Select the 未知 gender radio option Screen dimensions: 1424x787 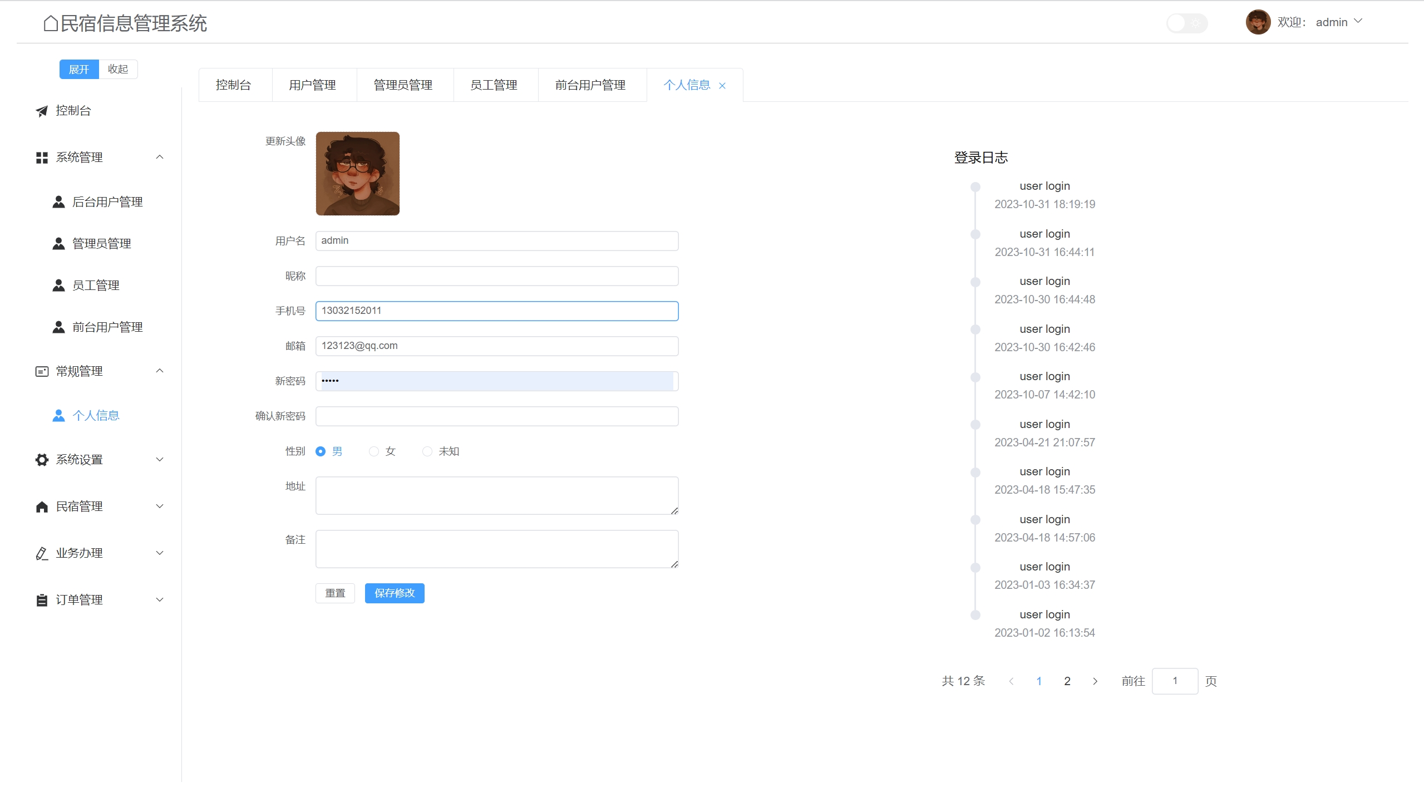427,451
